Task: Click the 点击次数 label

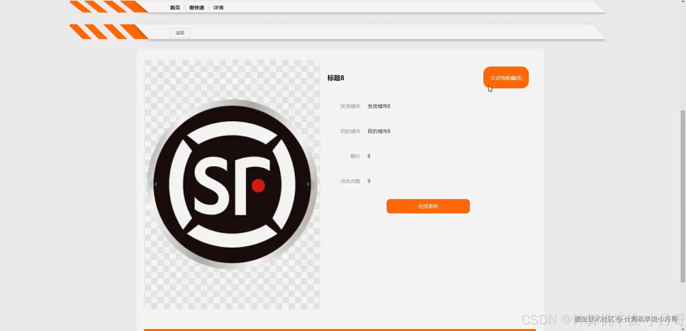Action: pos(350,181)
